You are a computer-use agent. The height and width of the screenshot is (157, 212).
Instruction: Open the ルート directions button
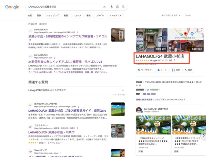pos(162,70)
